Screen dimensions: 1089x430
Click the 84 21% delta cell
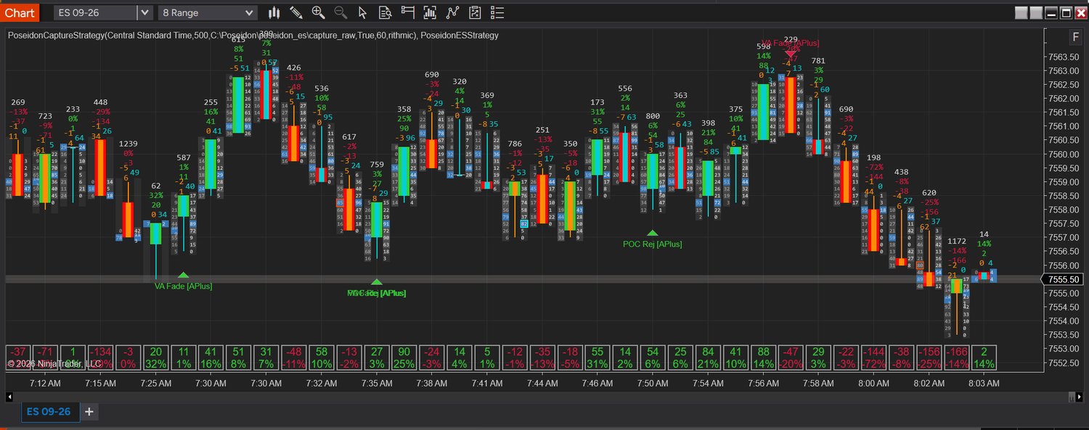707,357
